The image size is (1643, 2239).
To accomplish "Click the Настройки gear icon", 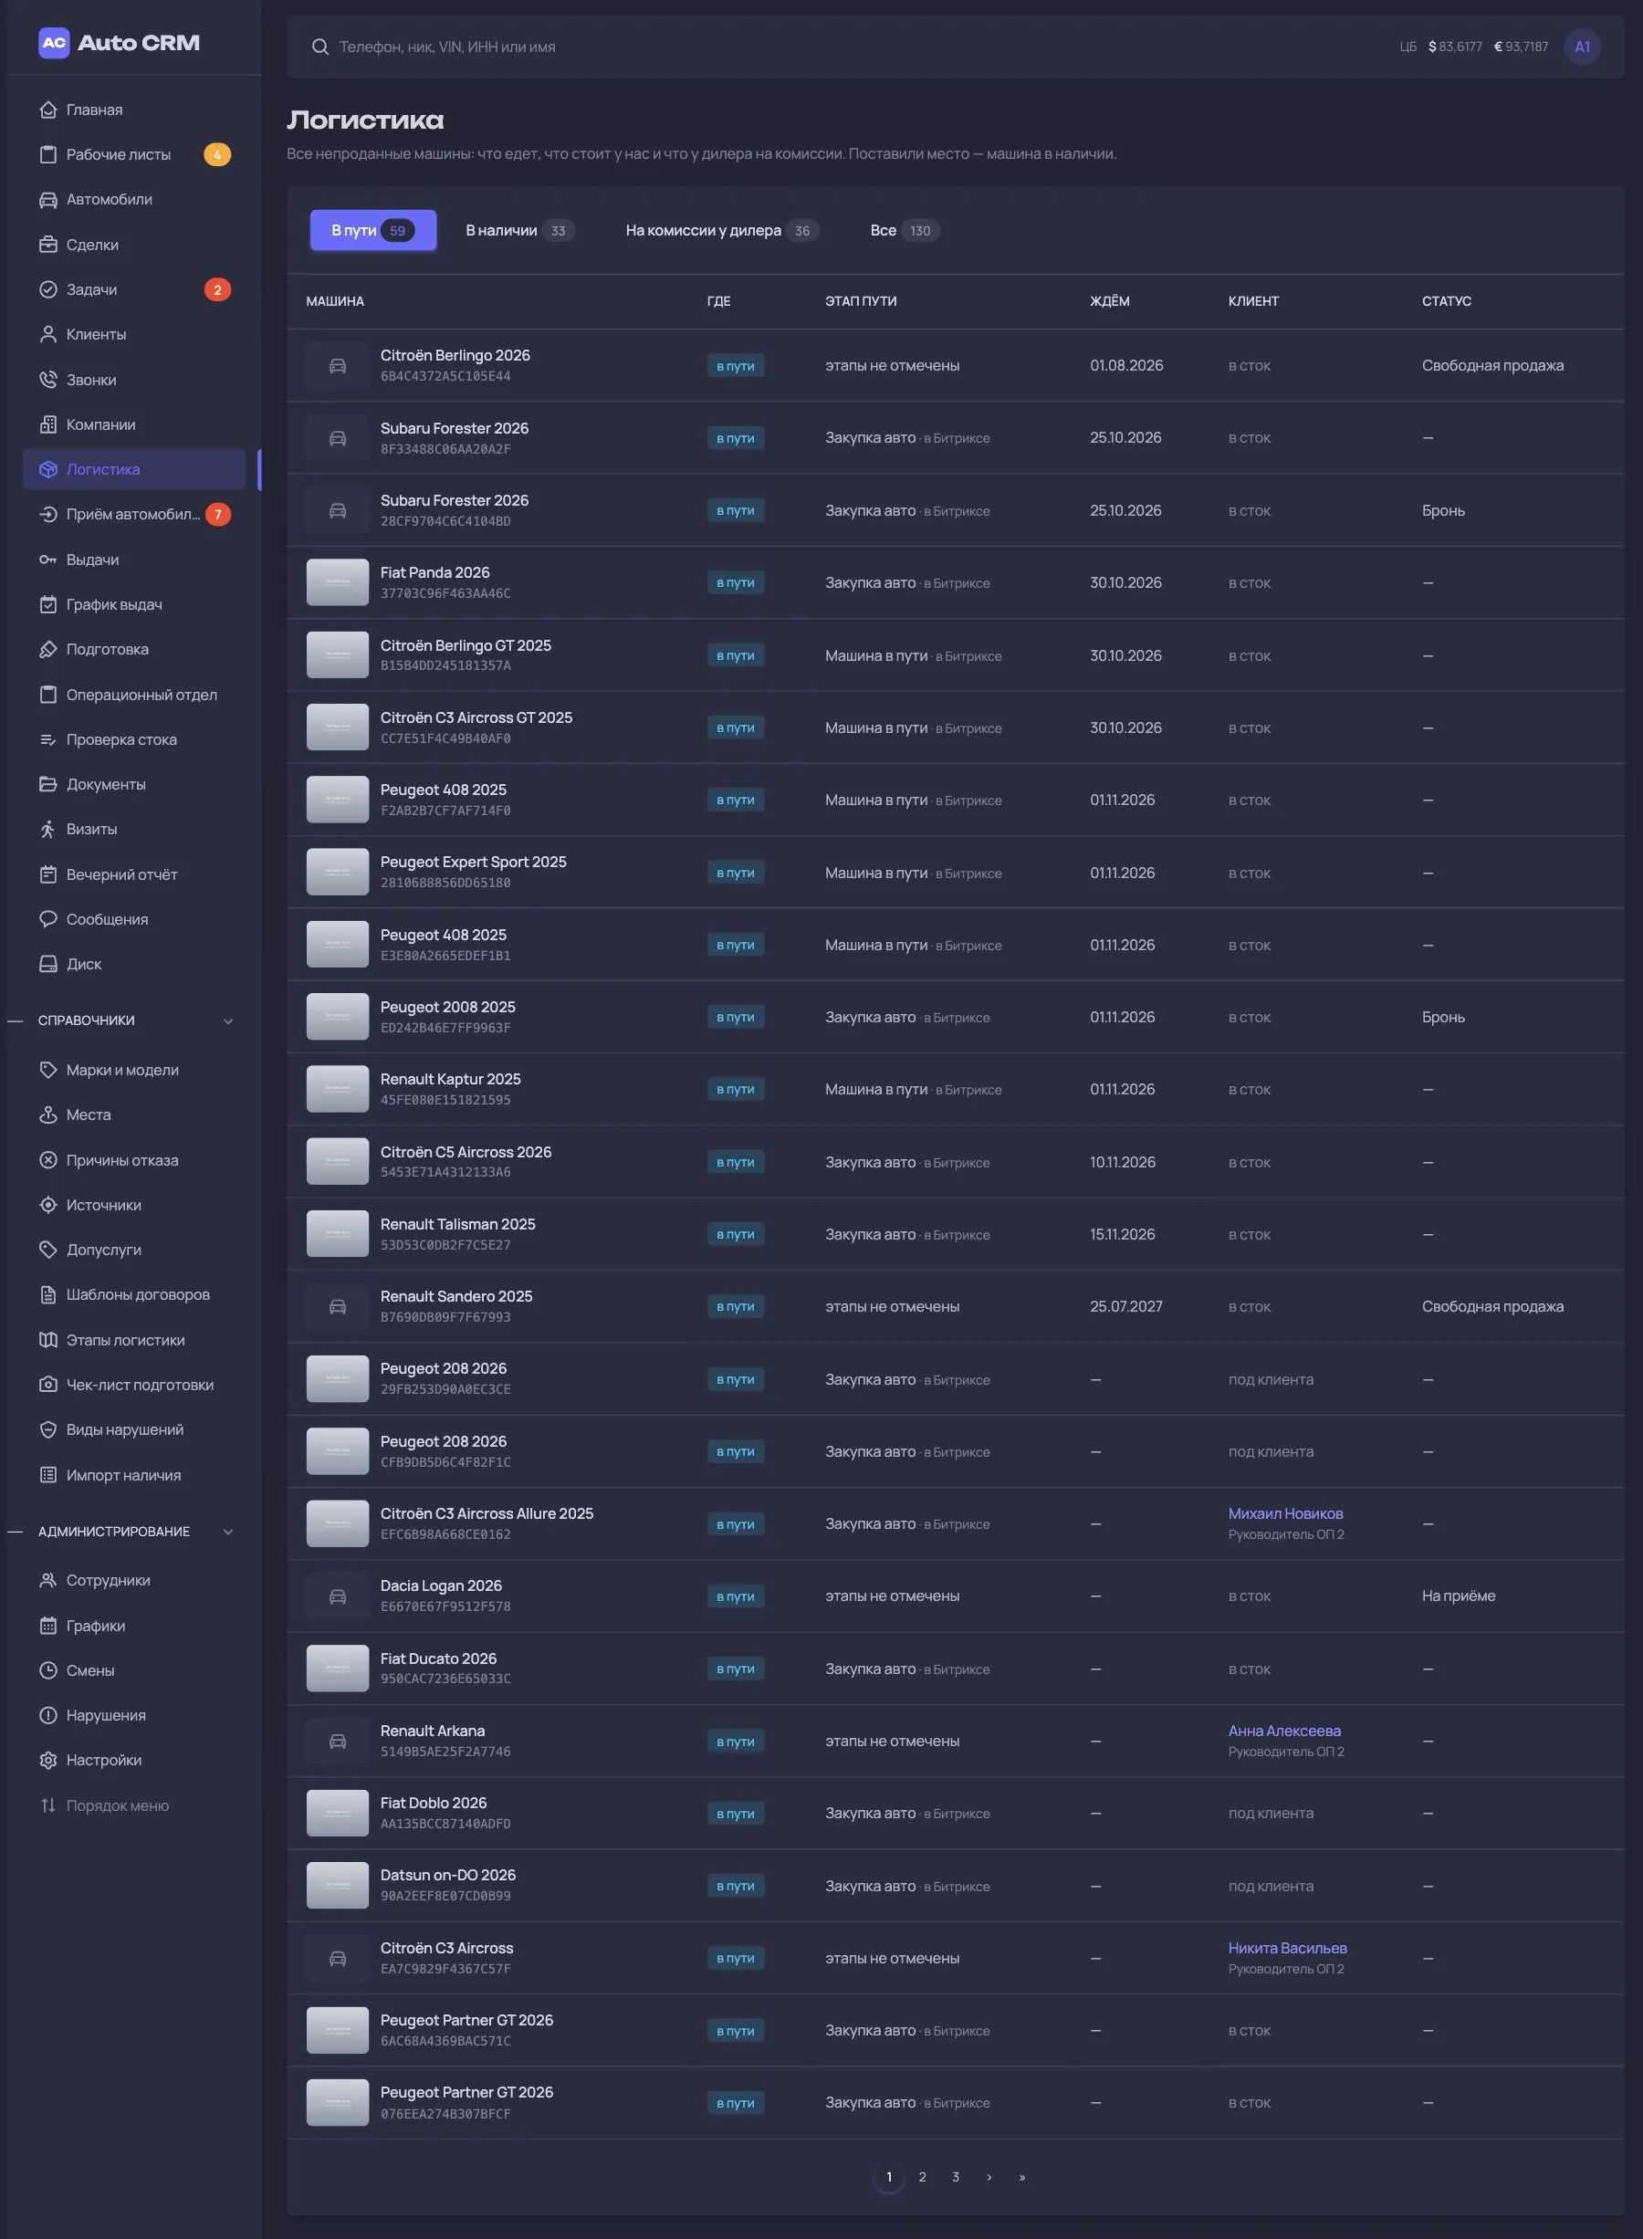I will pos(47,1760).
